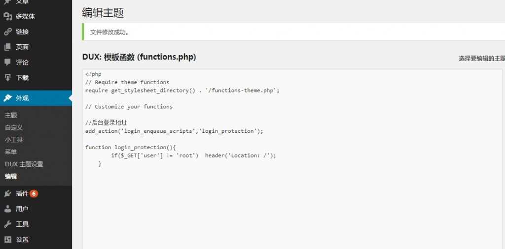Screen dimensions: 505x249
Task: Click the plugins update count badge 6
Action: (x=34, y=193)
